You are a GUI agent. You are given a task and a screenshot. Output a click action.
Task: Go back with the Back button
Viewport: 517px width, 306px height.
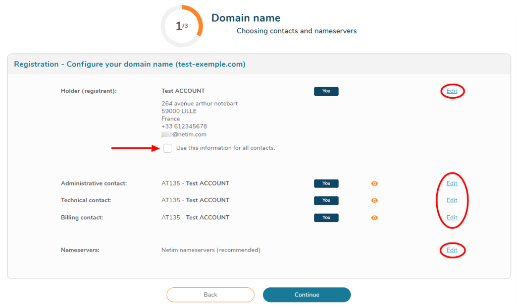pos(211,295)
